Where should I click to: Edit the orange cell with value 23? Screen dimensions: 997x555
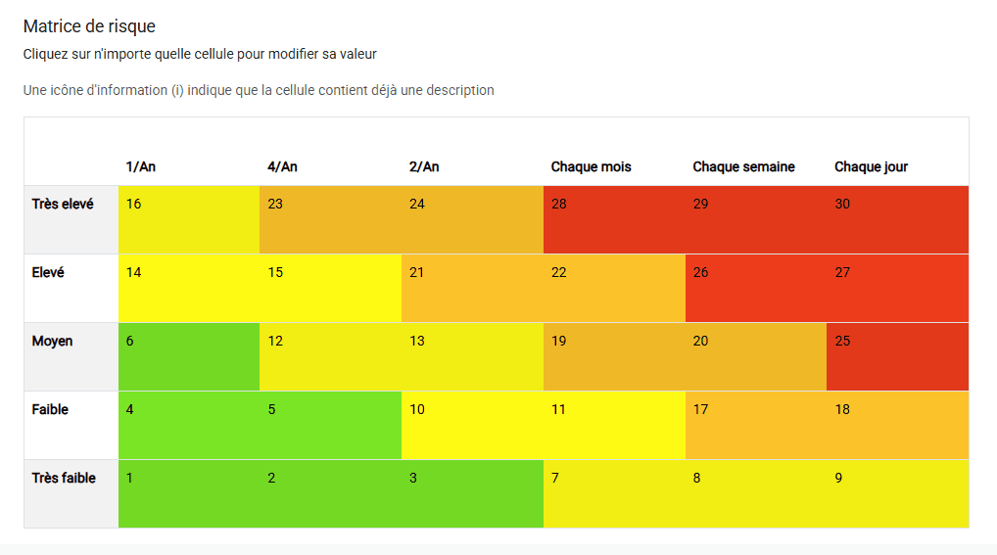click(331, 220)
